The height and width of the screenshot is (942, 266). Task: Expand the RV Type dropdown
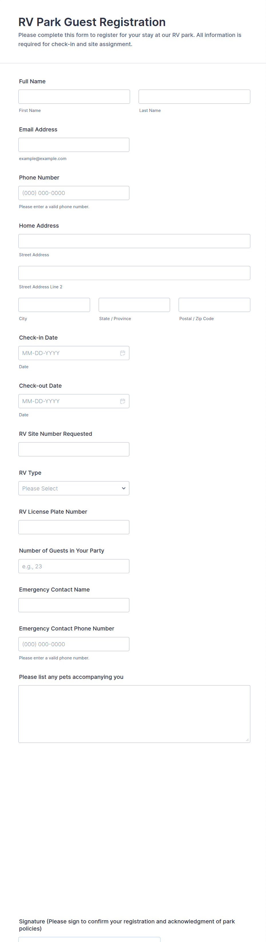point(74,488)
